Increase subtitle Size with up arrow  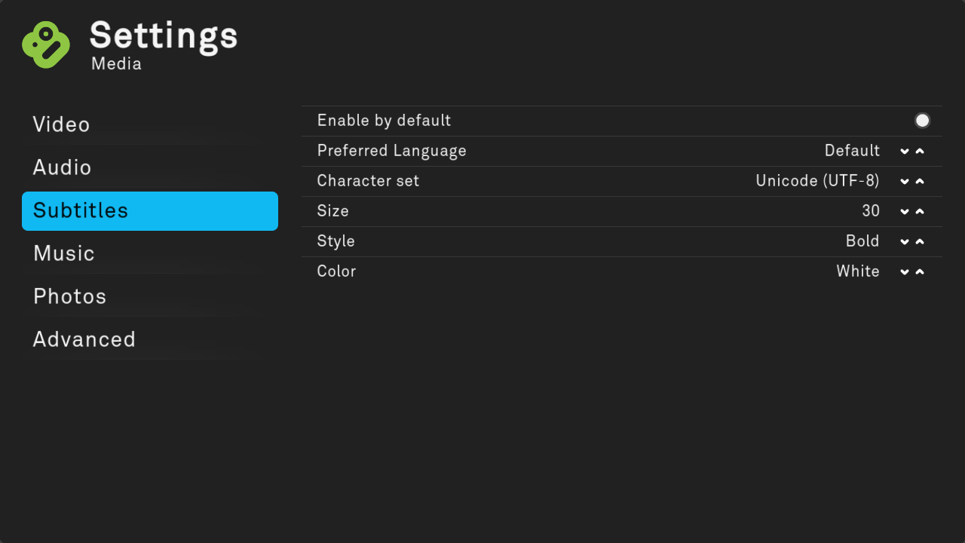coord(920,211)
